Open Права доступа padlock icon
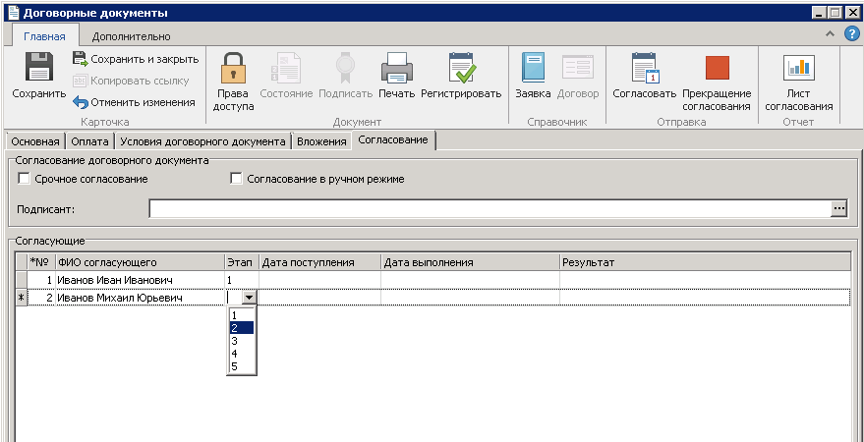Viewport: 864px width, 442px height. pos(233,69)
